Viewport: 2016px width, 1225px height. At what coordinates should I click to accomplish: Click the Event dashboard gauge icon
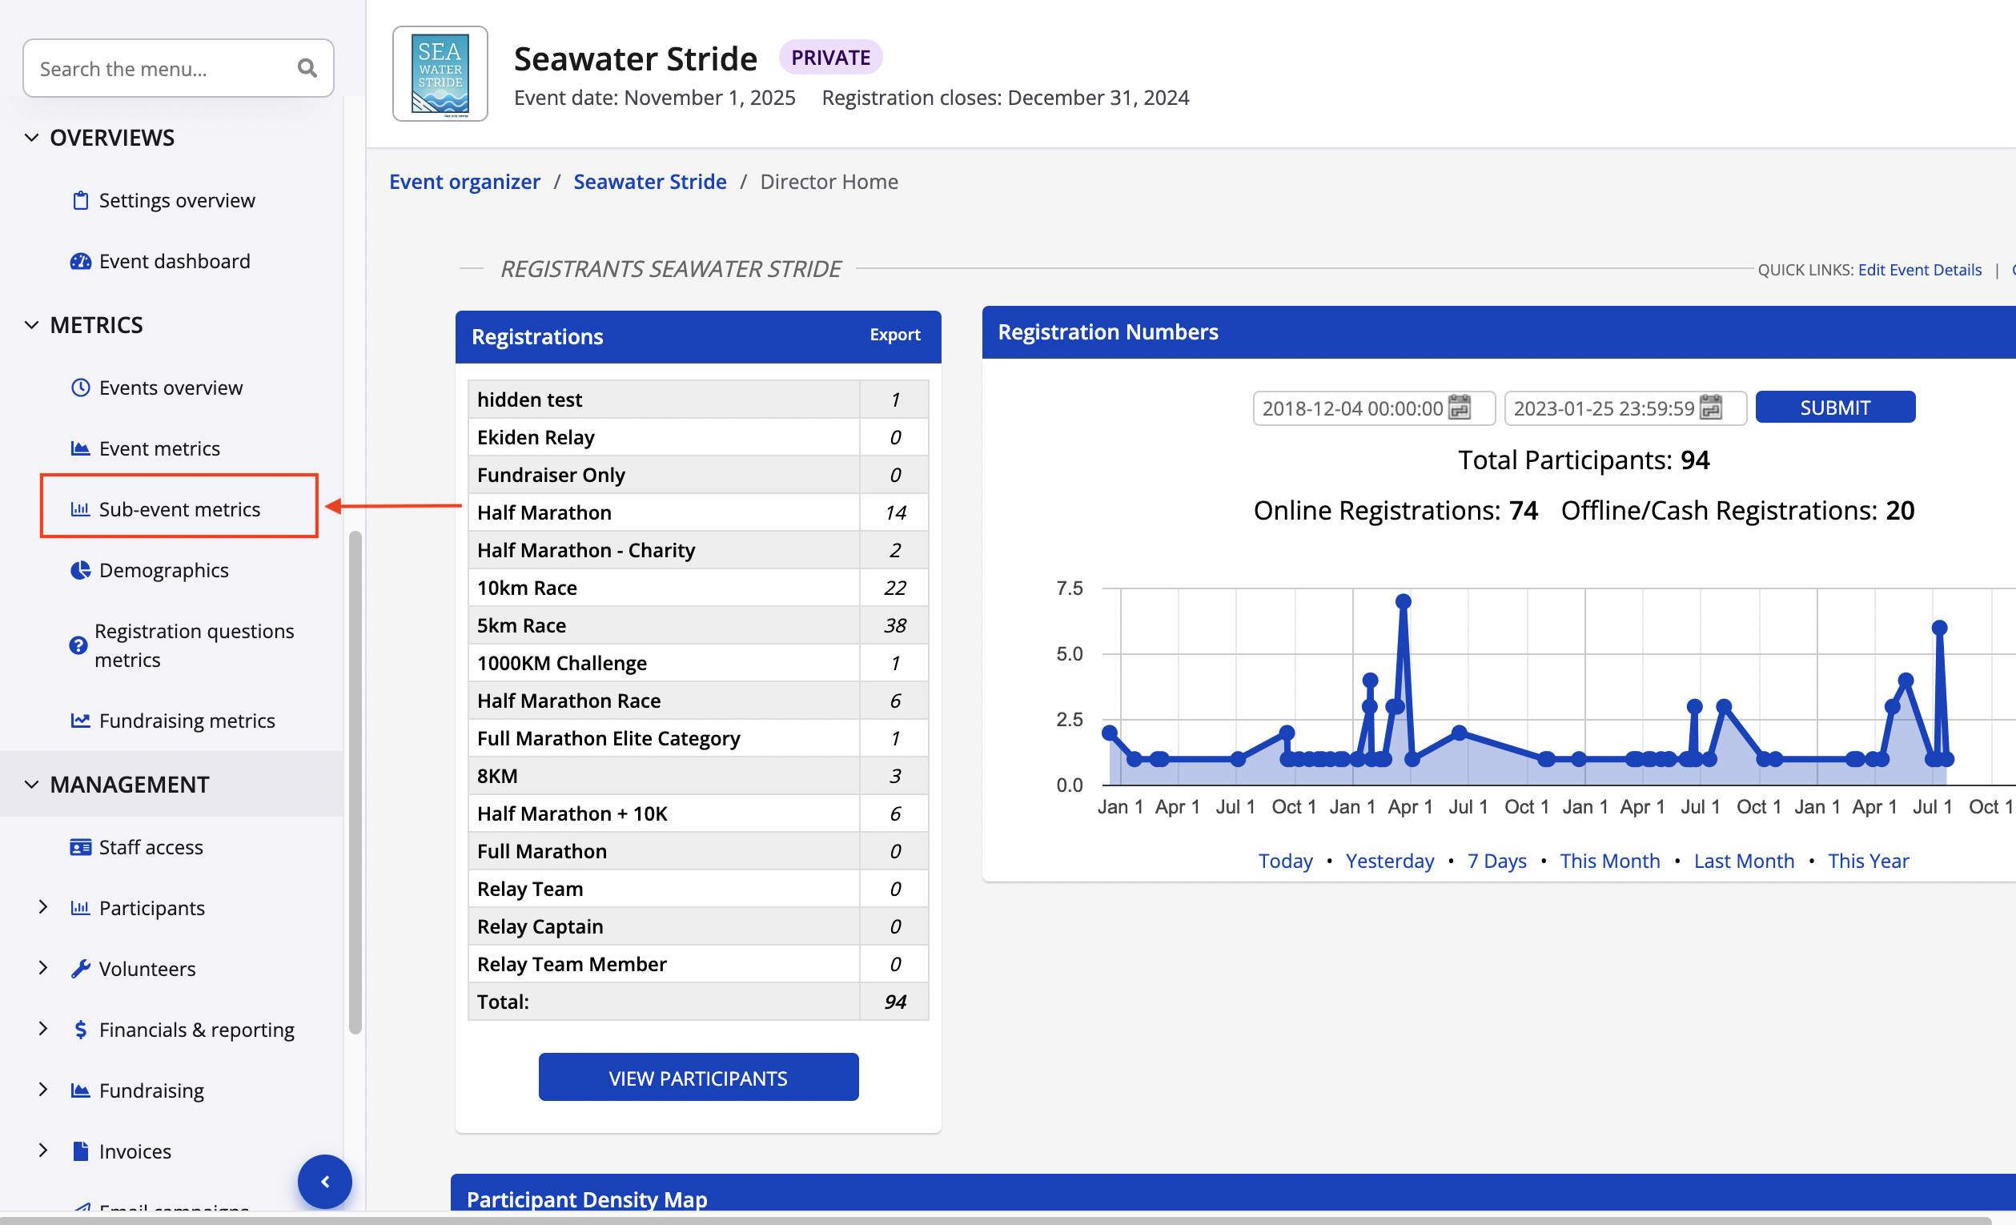(x=80, y=261)
